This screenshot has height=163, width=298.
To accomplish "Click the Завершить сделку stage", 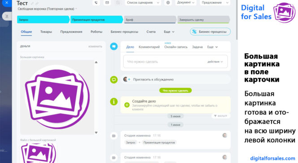I will pos(203,20).
